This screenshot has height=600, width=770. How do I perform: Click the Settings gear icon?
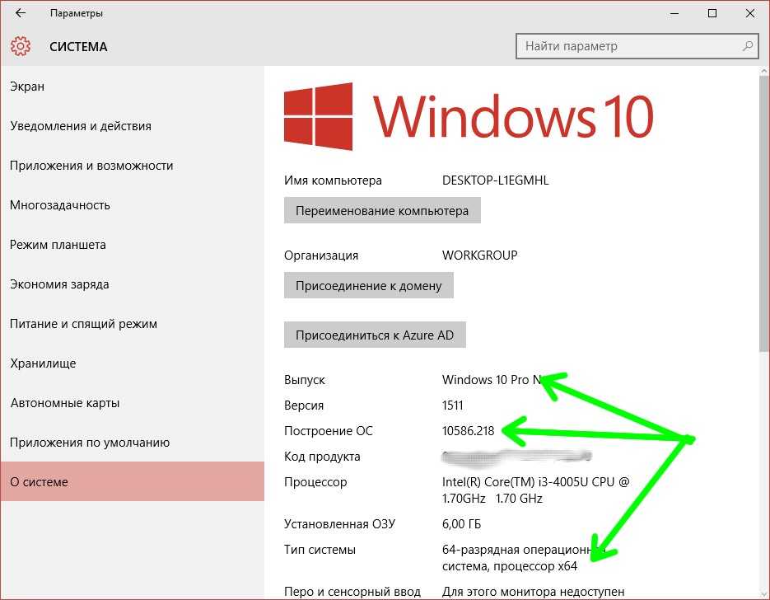tap(20, 46)
